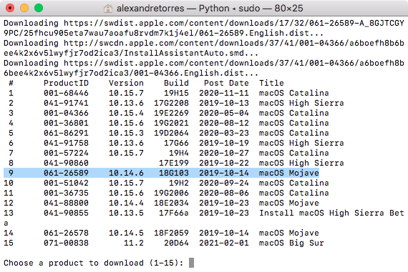Click build number 19E2269
This screenshot has width=408, height=272.
point(171,113)
